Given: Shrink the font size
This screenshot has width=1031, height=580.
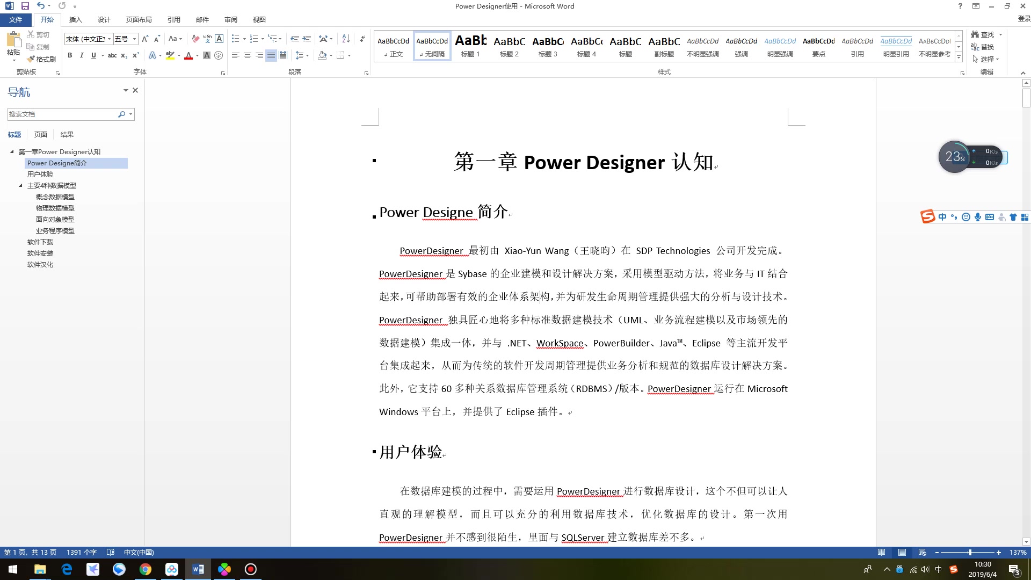Looking at the screenshot, I should 157,39.
